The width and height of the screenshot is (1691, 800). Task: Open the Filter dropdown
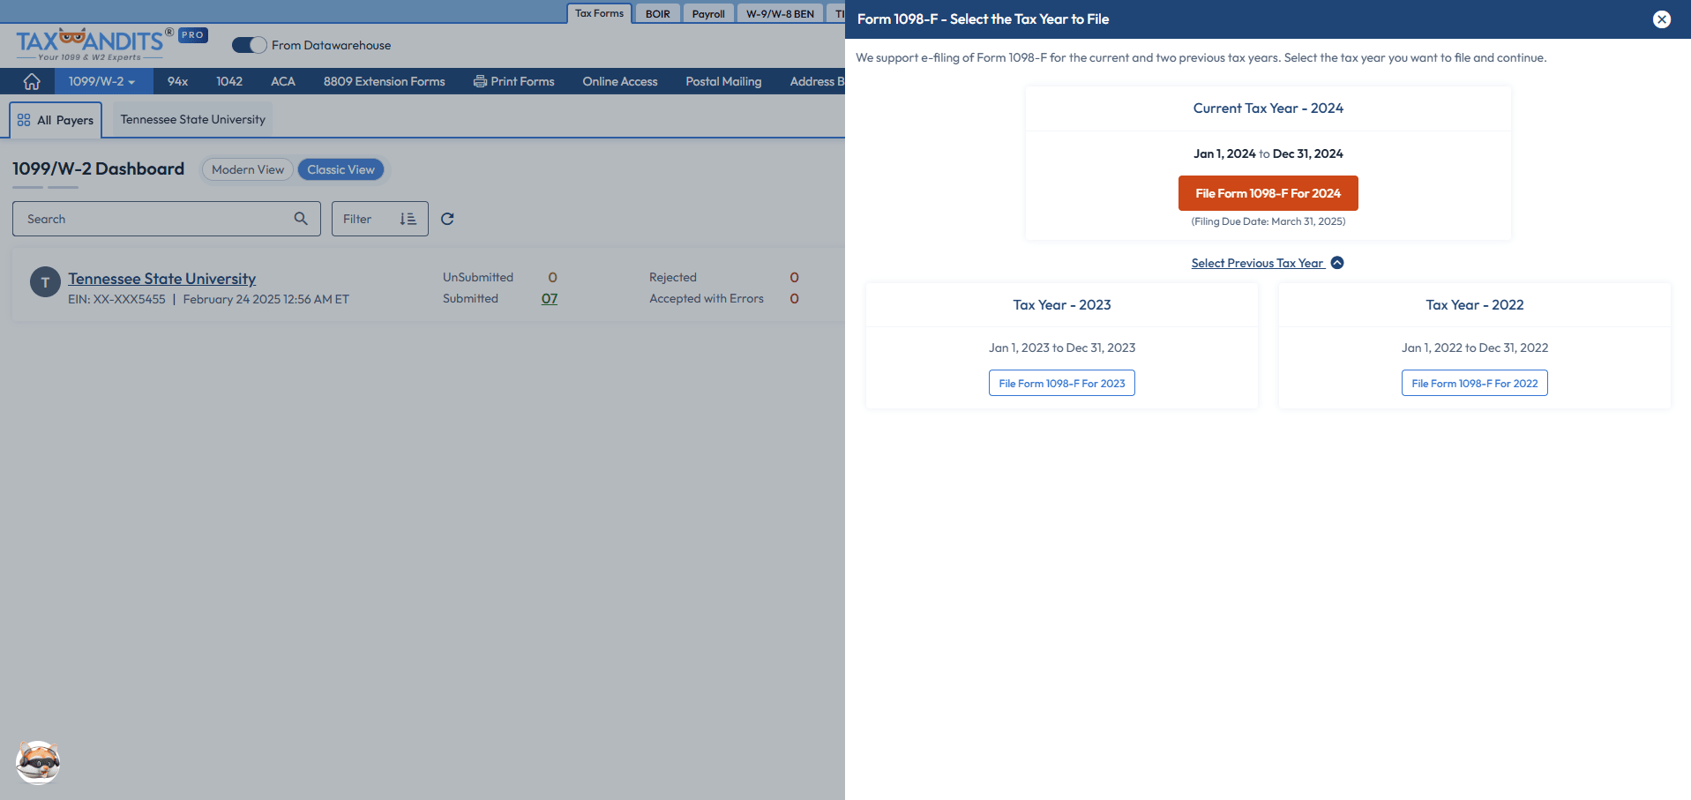pos(379,219)
